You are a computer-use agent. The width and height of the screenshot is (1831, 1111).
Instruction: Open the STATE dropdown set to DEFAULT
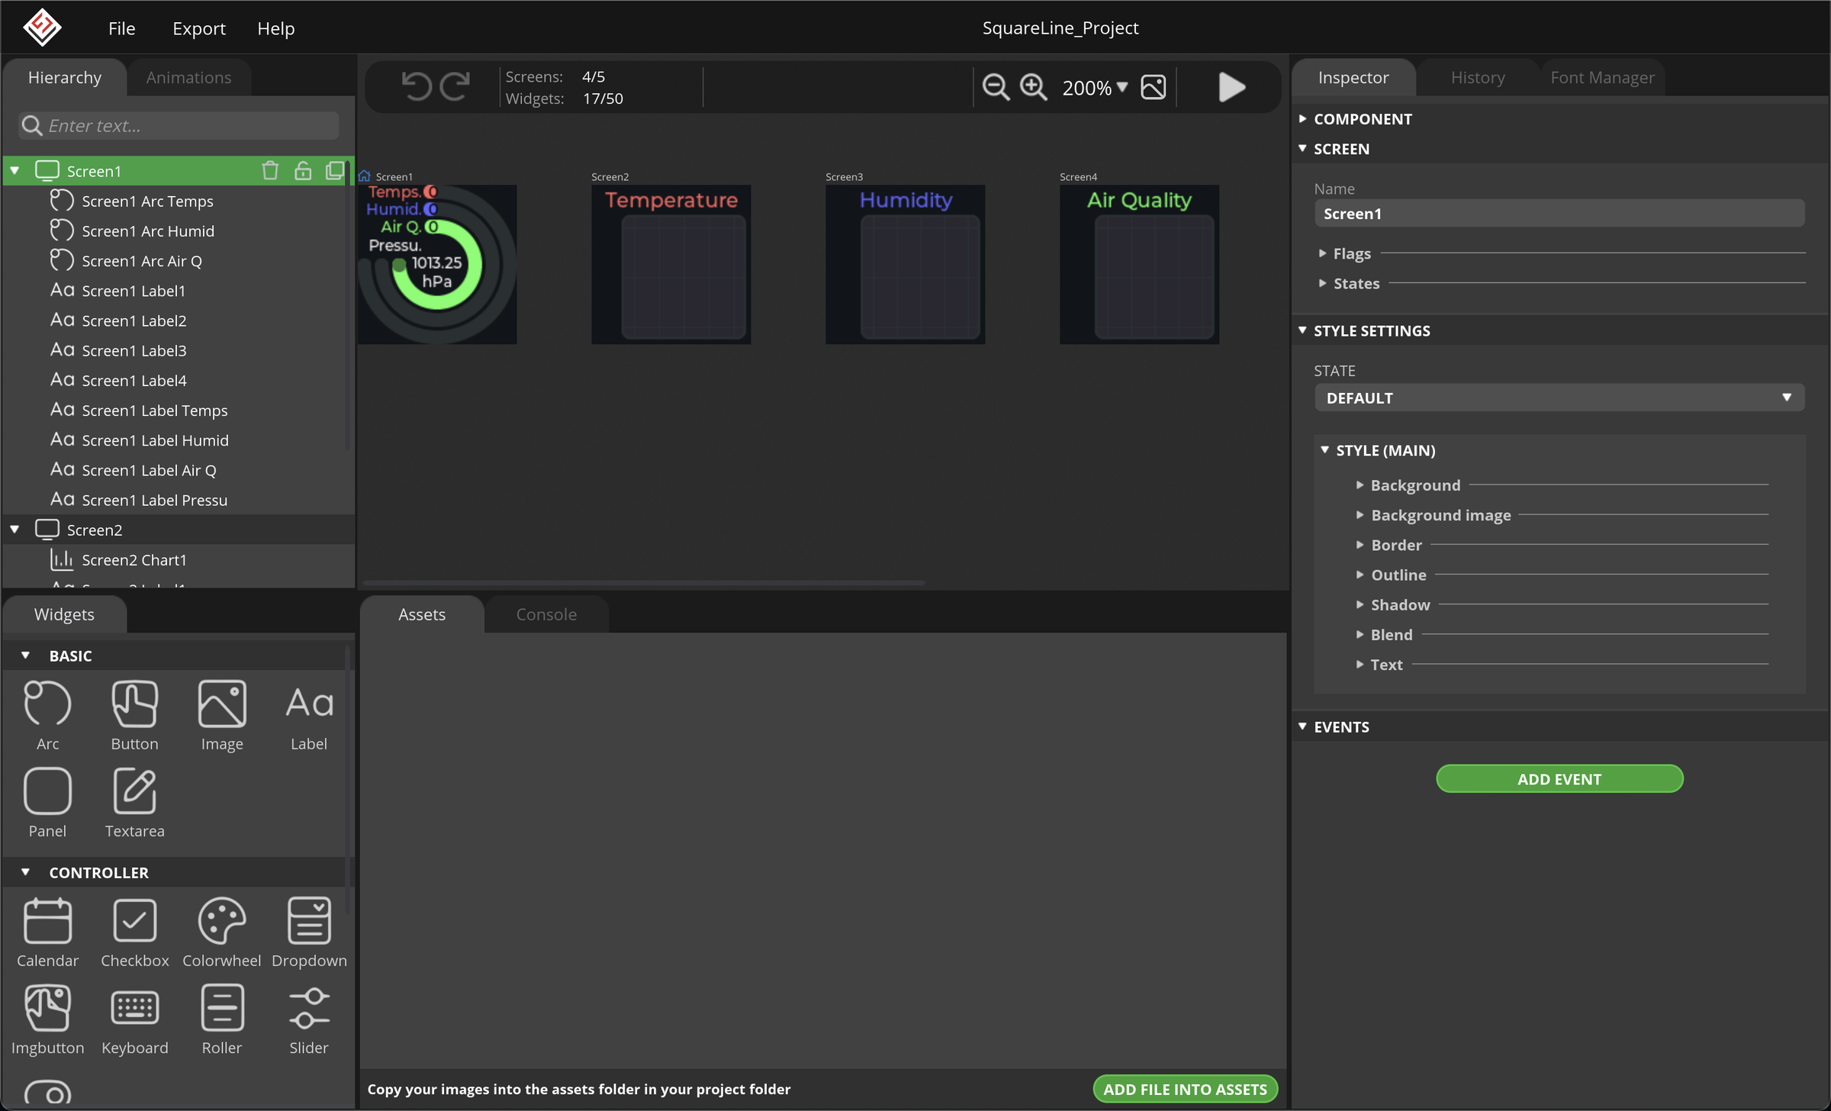1559,397
